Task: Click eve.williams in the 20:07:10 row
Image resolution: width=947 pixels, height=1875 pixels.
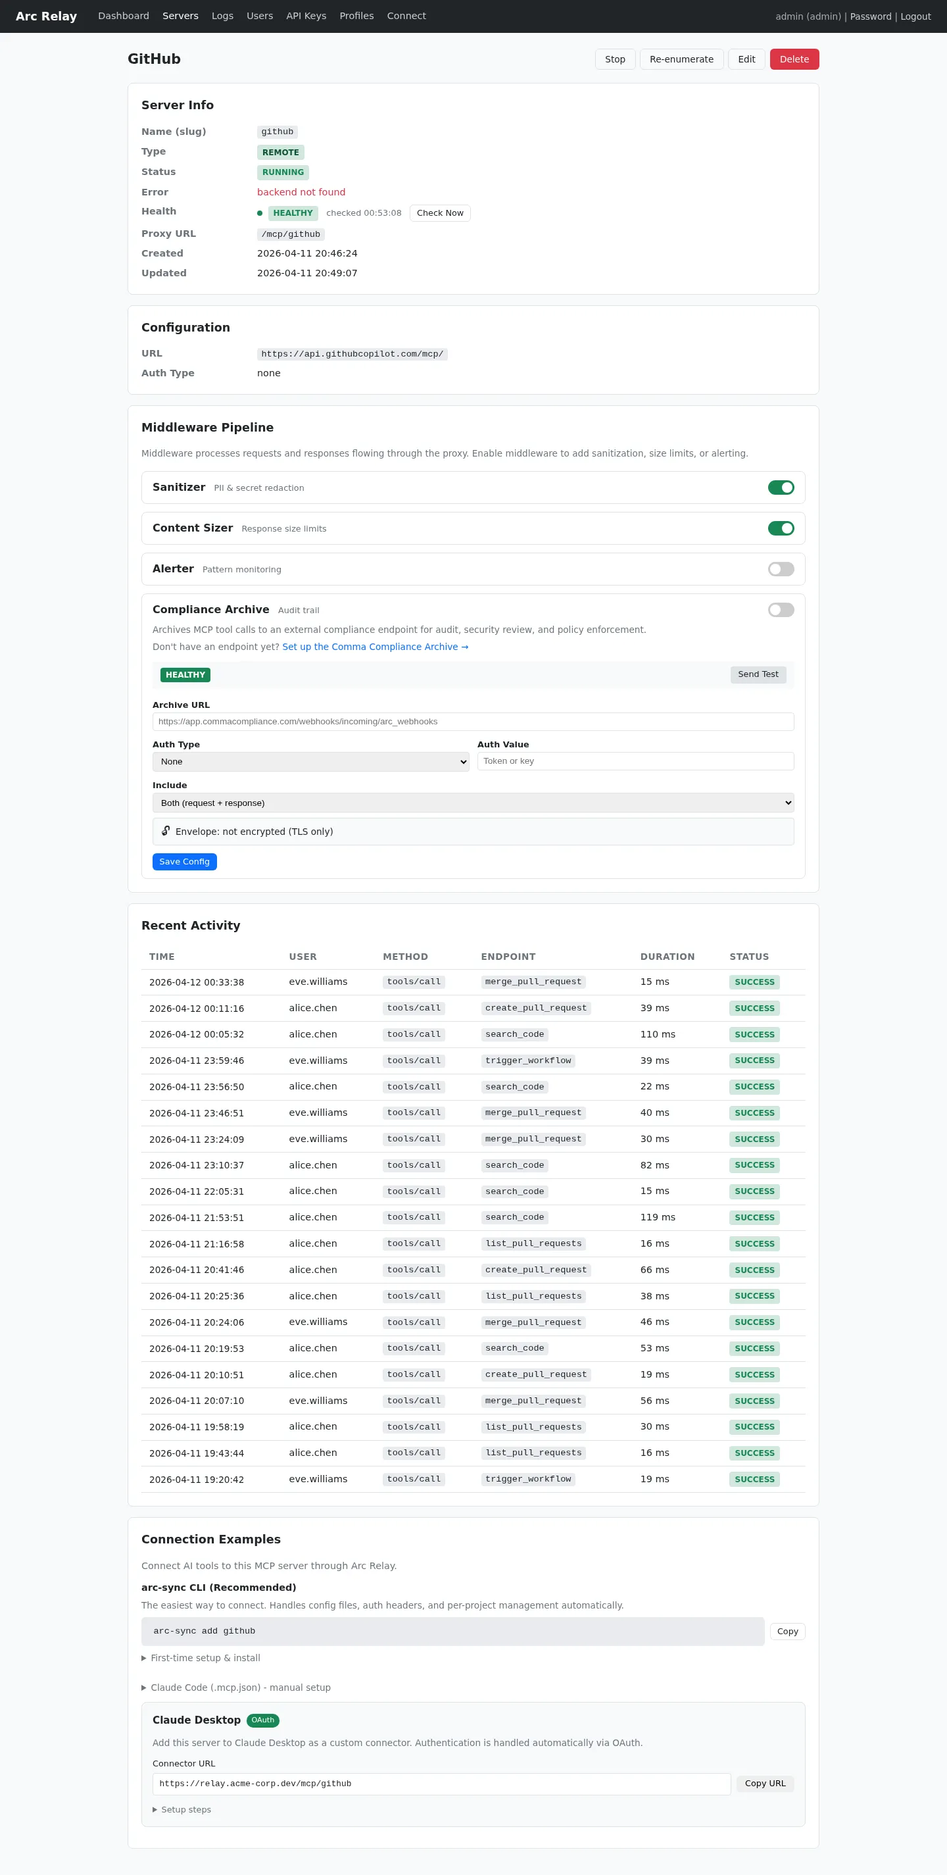Action: 318,1401
